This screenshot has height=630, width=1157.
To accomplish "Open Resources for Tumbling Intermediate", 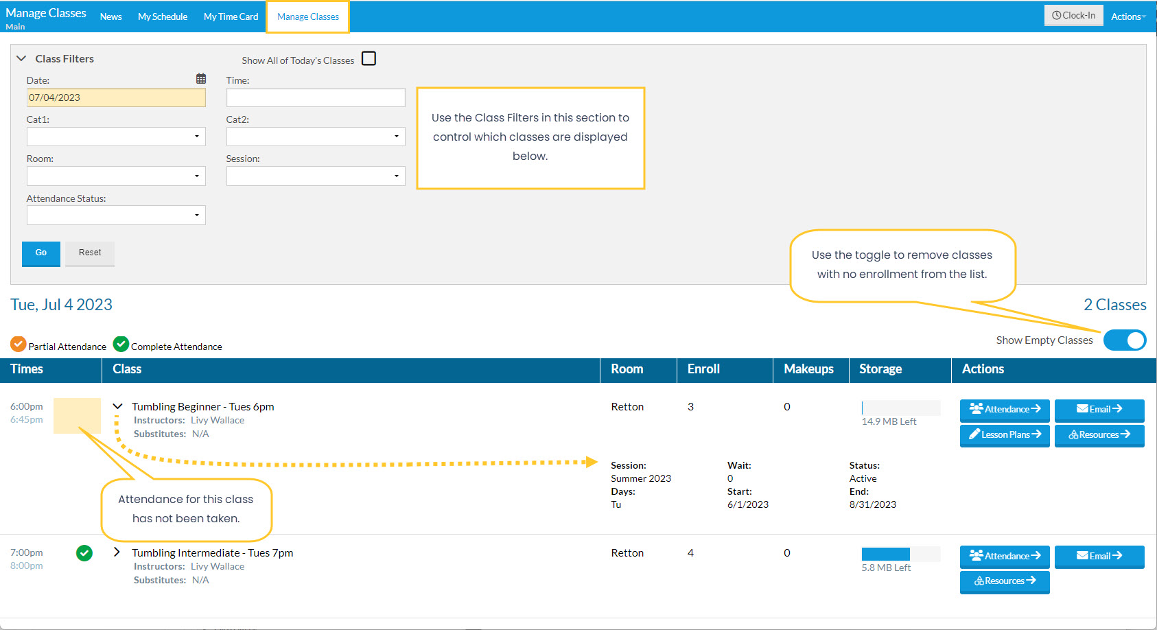I will point(1005,581).
